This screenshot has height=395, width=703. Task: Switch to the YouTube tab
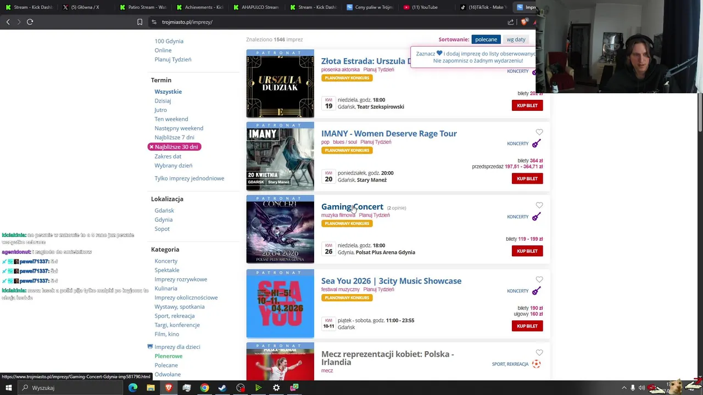pos(426,7)
